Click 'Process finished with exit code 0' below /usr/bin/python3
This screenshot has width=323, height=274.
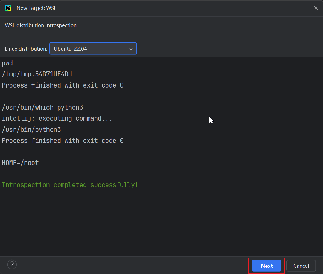[x=63, y=141]
